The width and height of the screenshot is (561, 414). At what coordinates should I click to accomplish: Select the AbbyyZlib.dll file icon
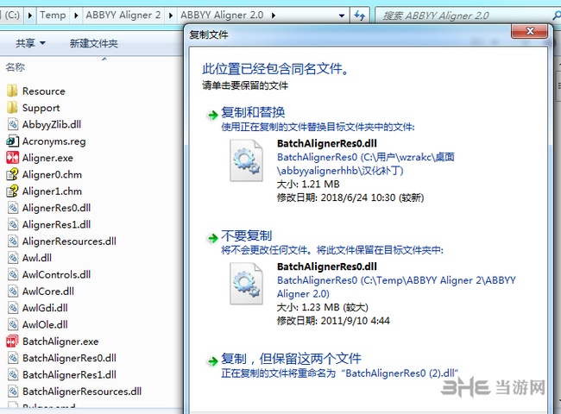13,124
